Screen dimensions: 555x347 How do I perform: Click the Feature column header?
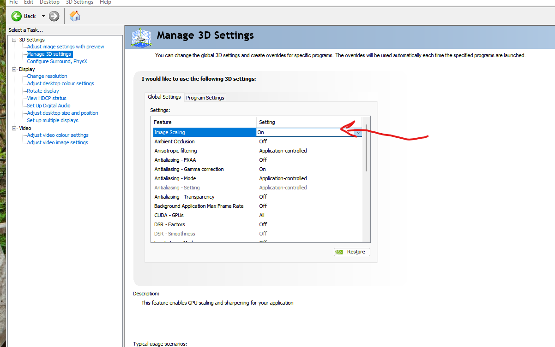204,122
